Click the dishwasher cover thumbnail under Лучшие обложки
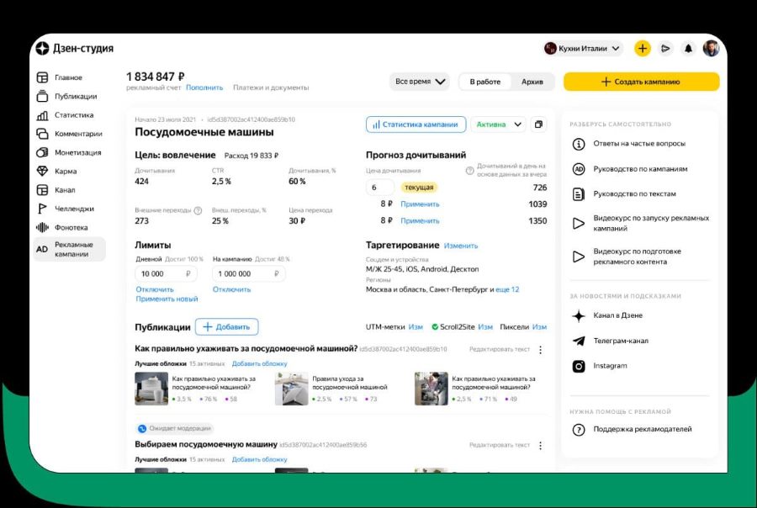The image size is (757, 508). (150, 390)
